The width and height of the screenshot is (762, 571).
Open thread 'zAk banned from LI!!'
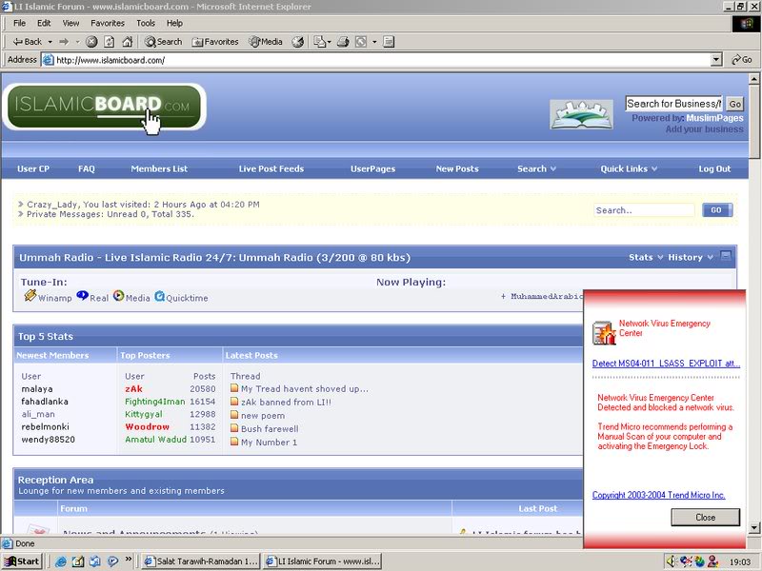[286, 402]
